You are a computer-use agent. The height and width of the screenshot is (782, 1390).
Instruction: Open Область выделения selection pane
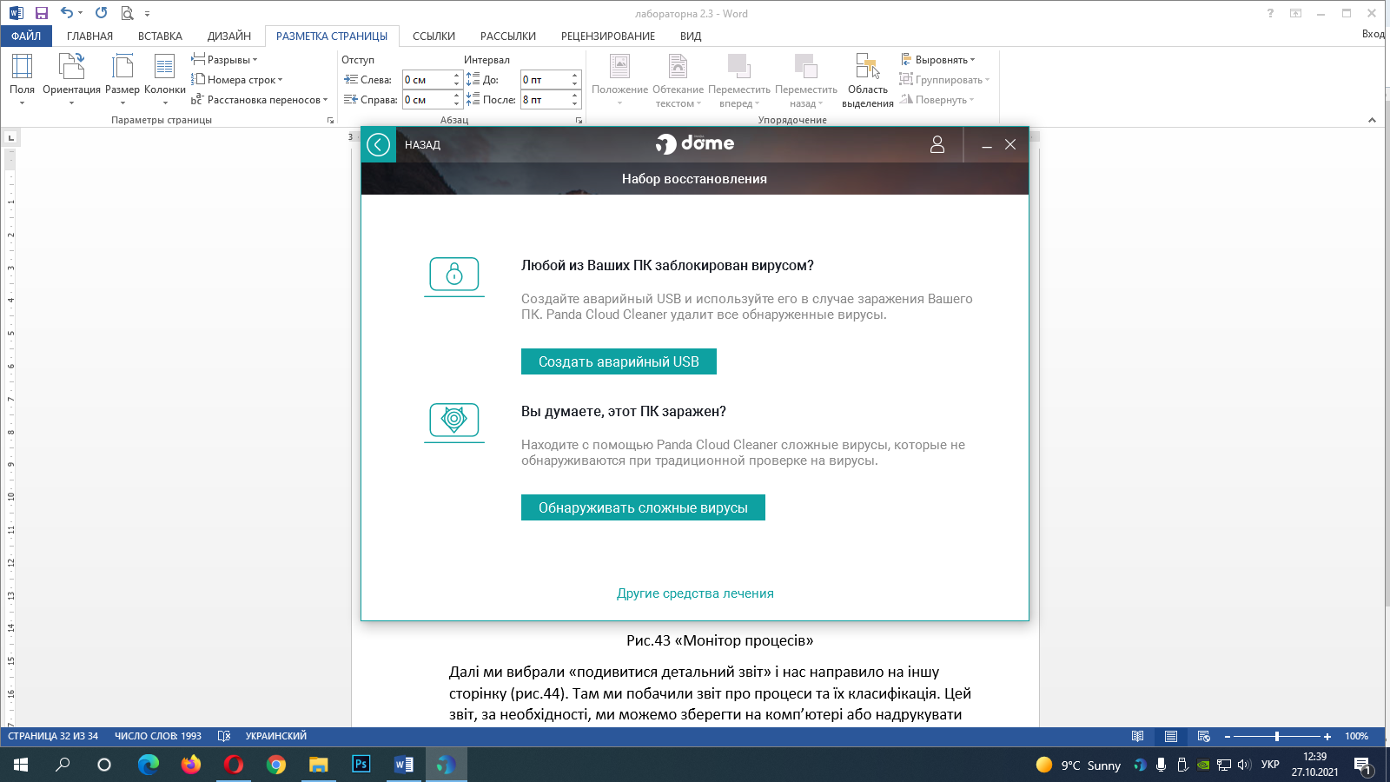click(x=867, y=80)
